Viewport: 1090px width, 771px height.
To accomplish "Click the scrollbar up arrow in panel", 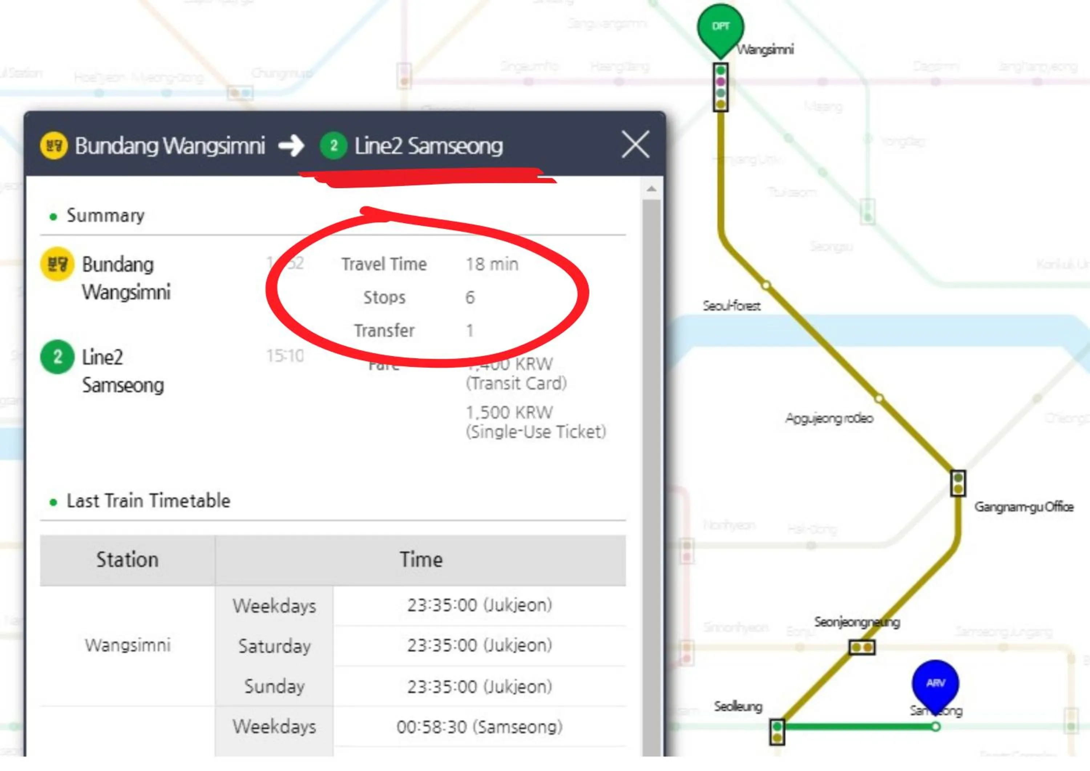I will pos(651,189).
